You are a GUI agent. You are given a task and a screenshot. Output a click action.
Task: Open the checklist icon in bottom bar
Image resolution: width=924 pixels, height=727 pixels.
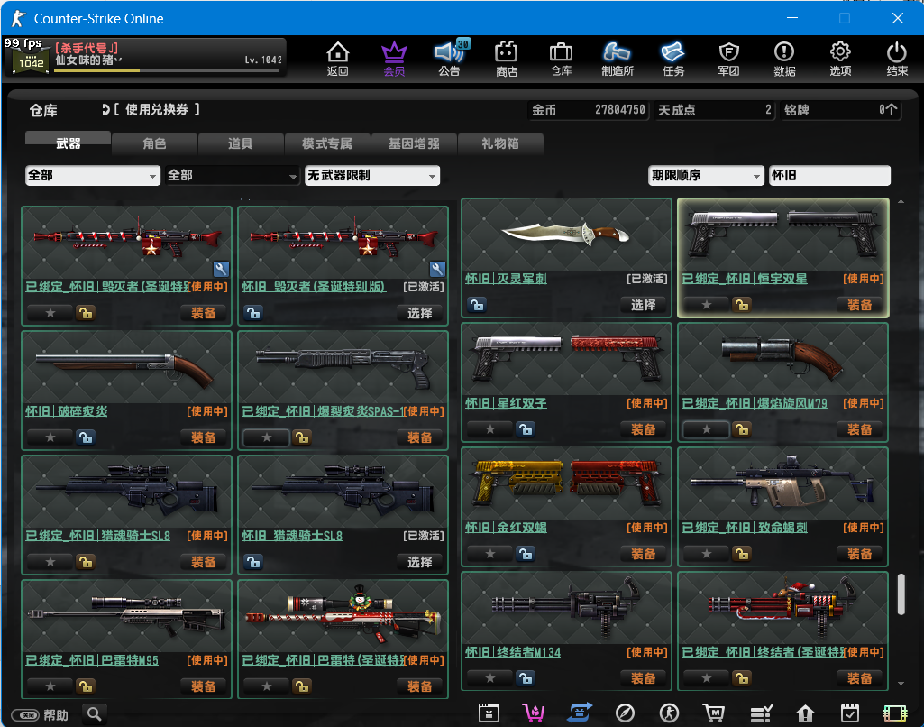click(761, 713)
